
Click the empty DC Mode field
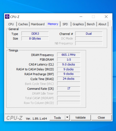click(89, 38)
